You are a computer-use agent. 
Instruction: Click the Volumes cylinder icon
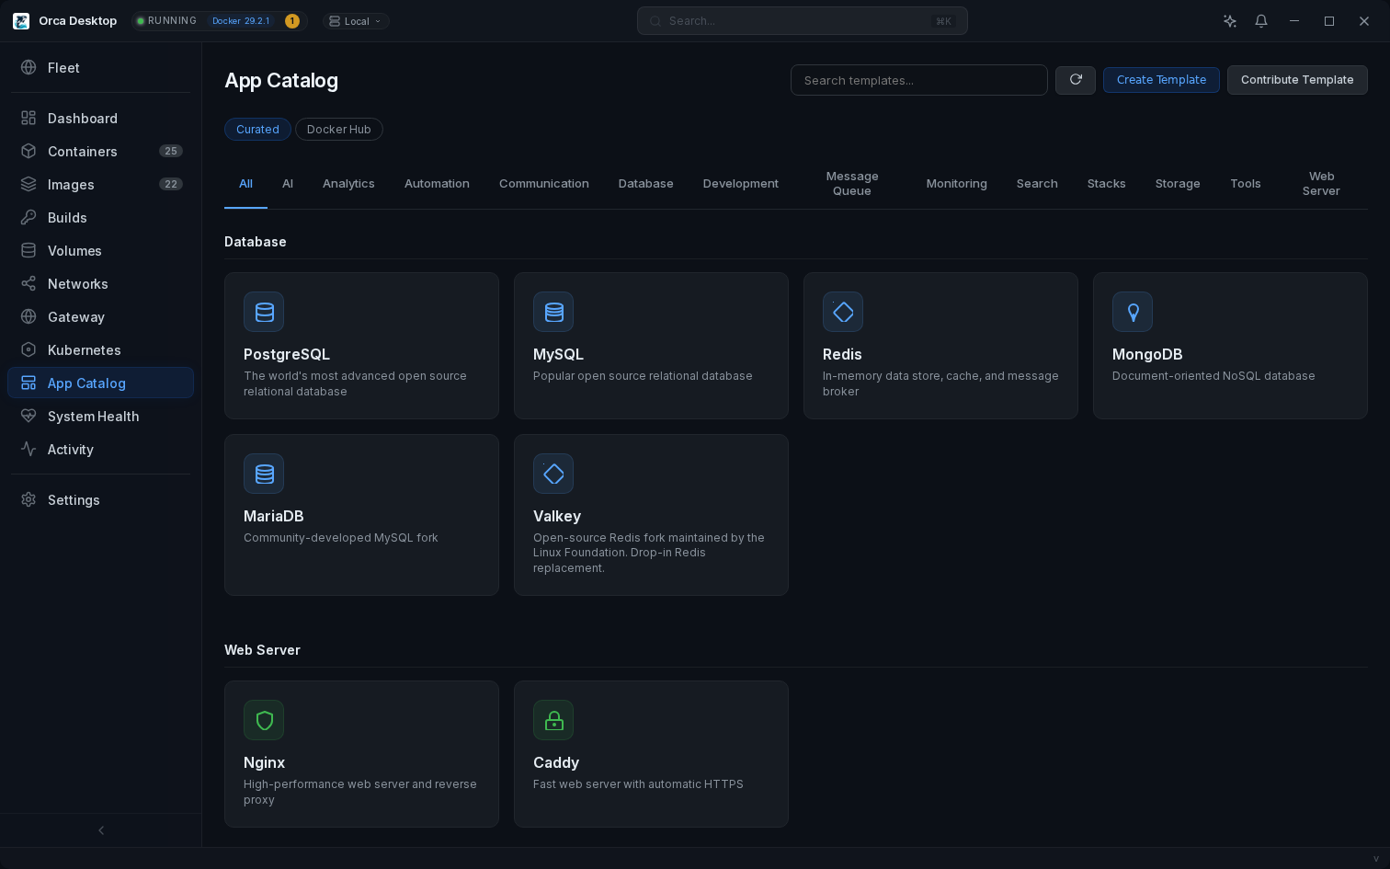[x=28, y=250]
